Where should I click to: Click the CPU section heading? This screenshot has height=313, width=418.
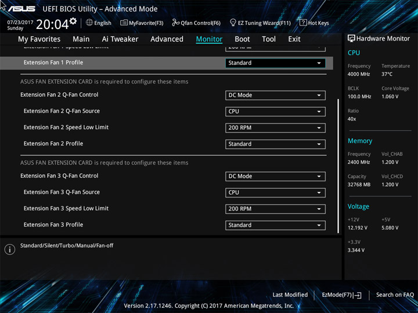point(354,53)
